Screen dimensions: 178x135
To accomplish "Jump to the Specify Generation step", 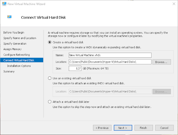I will click(x=15, y=44).
